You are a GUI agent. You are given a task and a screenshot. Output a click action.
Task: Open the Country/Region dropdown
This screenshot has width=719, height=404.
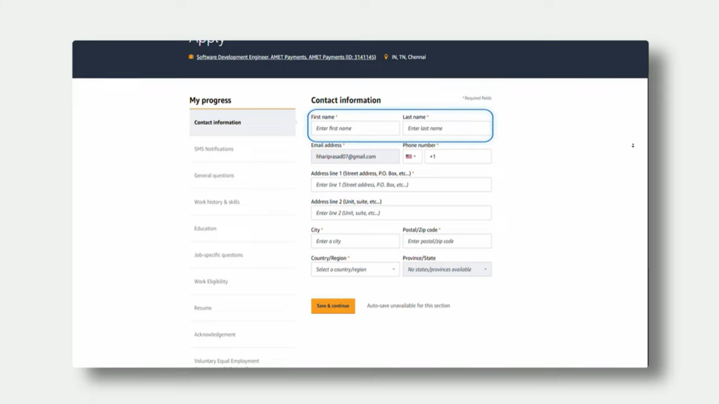(355, 269)
